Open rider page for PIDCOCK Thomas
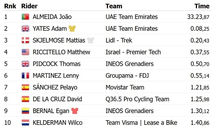The image size is (212, 128). (x=56, y=64)
